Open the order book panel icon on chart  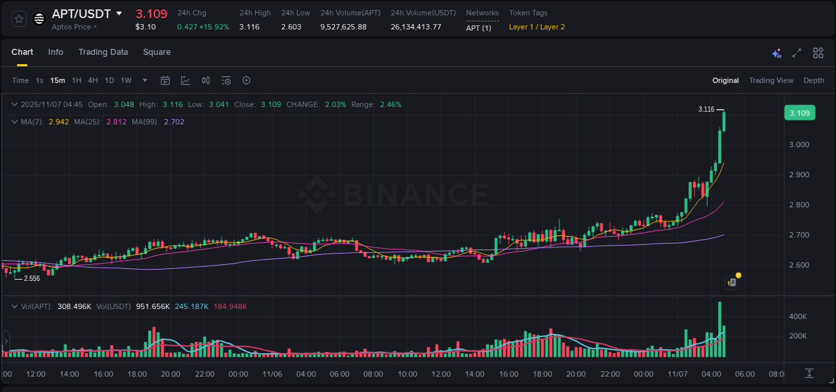(730, 282)
